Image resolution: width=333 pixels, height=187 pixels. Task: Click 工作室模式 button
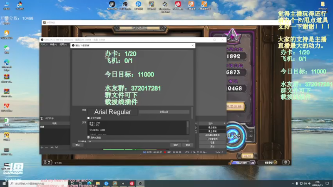pyautogui.click(x=212, y=139)
